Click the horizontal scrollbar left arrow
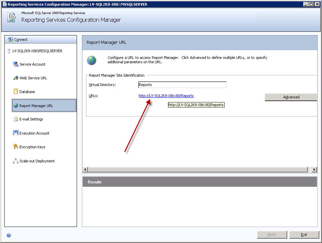This screenshot has height=243, width=322. point(85,170)
